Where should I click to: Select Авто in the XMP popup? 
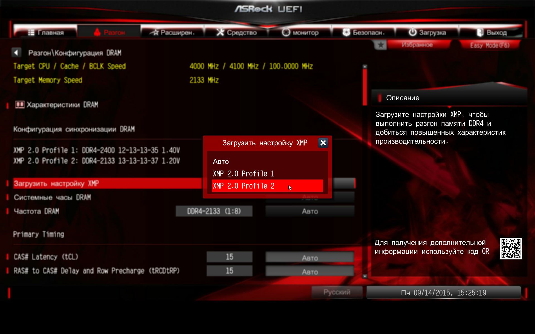coord(221,161)
